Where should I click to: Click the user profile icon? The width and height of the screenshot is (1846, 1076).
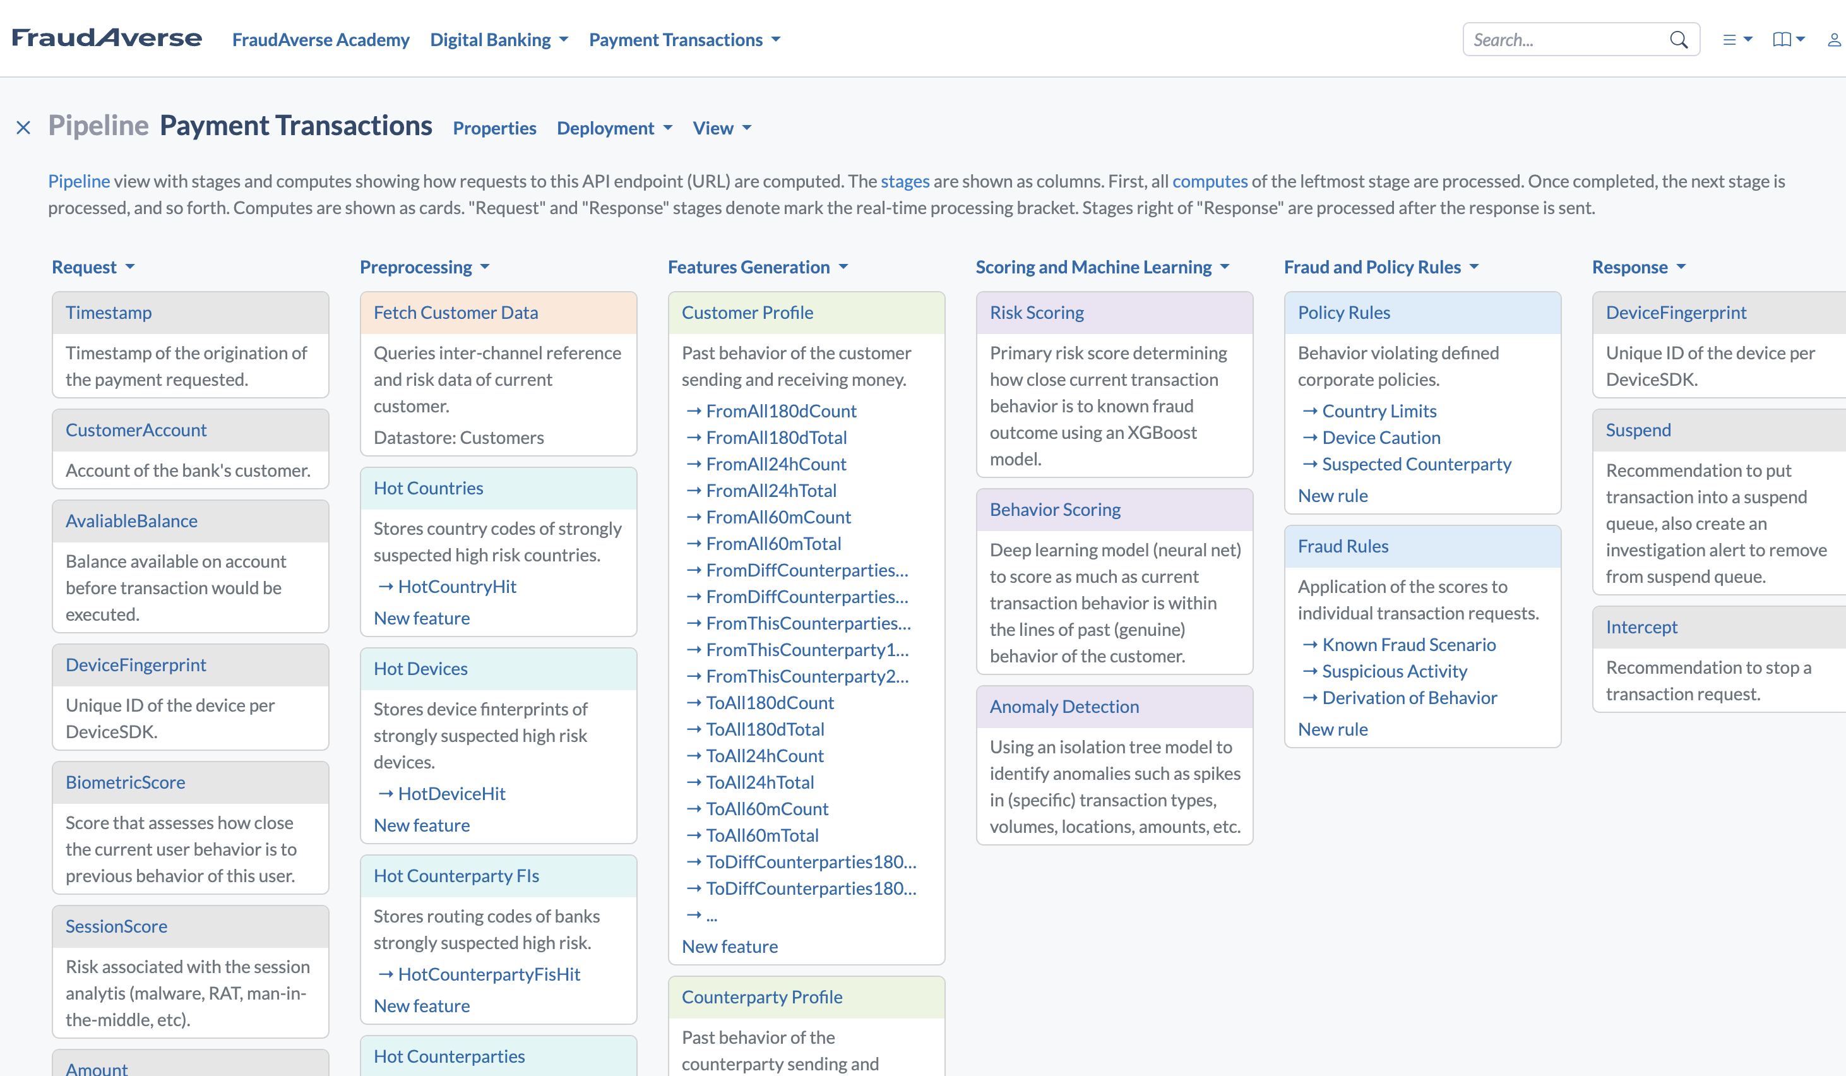(x=1833, y=40)
